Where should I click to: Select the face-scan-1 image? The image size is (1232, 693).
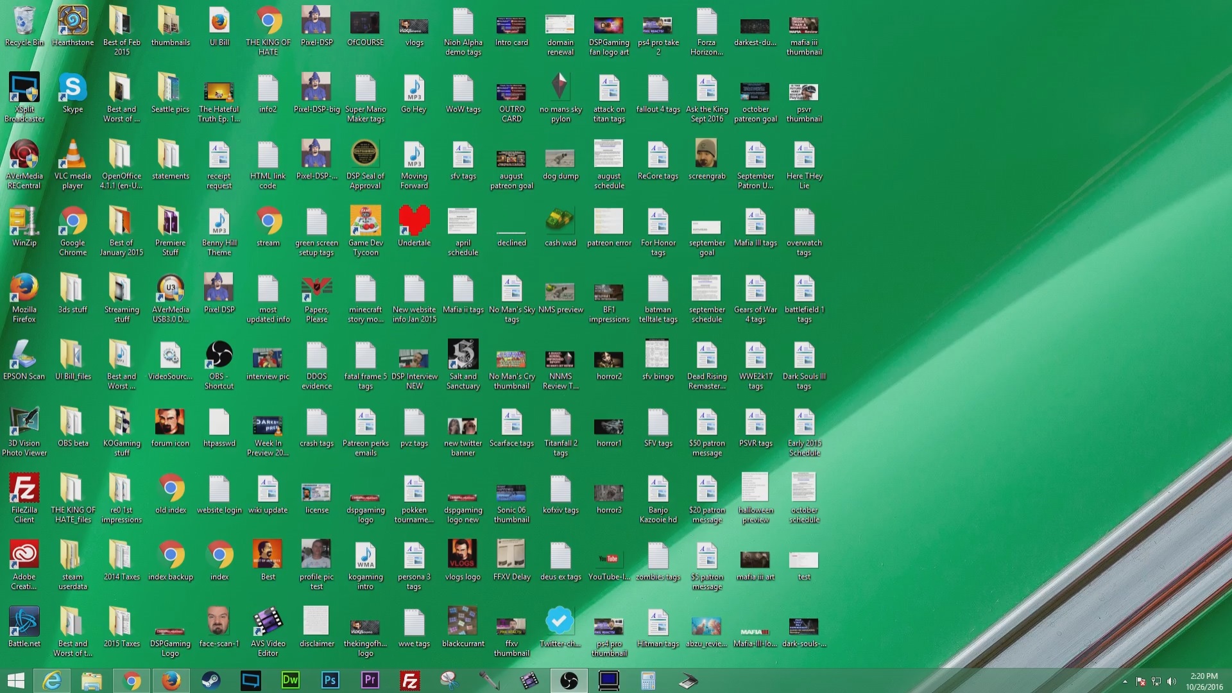coord(219,628)
